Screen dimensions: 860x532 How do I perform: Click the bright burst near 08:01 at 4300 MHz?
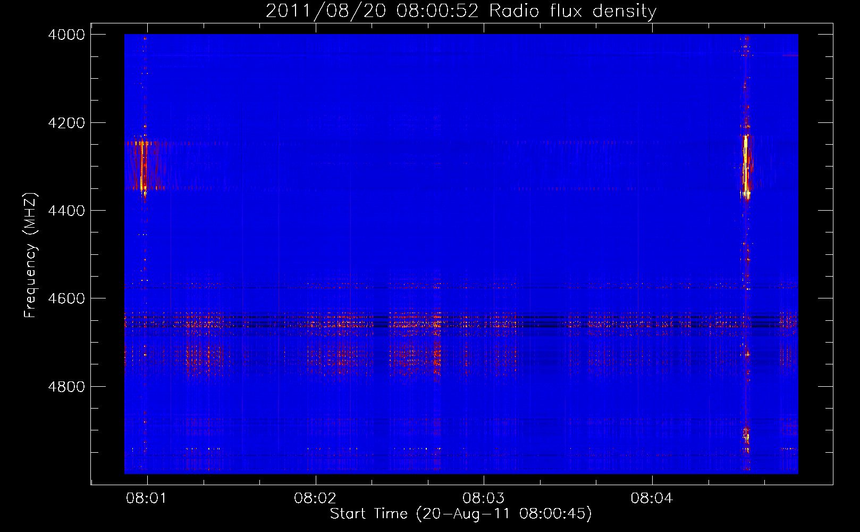tap(142, 166)
